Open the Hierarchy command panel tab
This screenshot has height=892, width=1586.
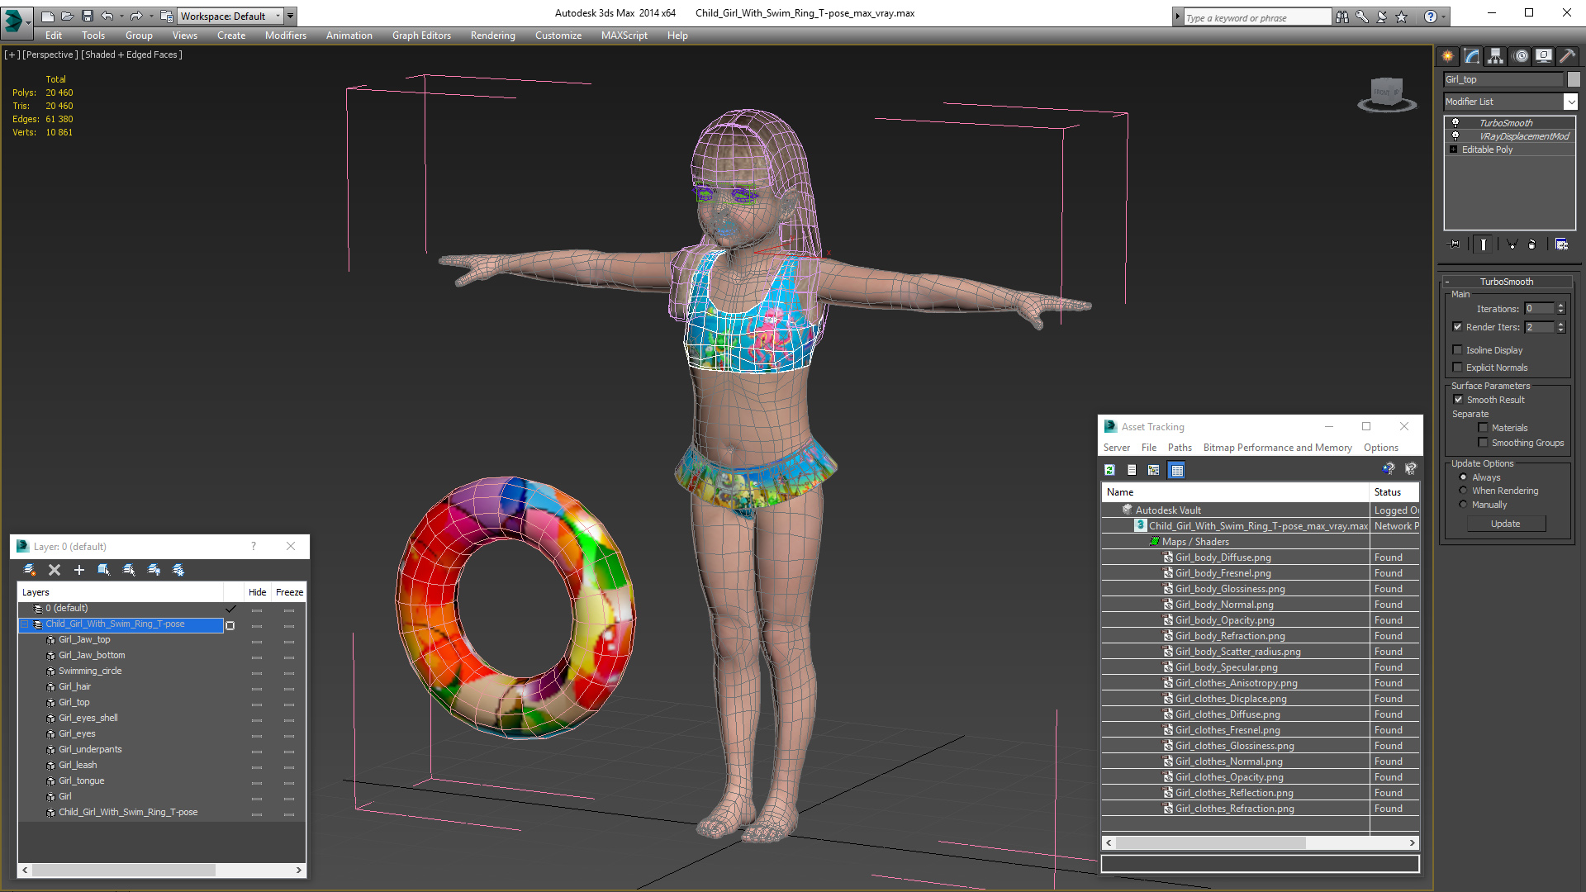click(1496, 56)
